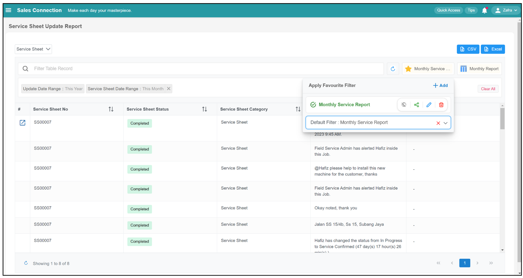This screenshot has height=278, width=523.
Task: Click the search magnifier icon
Action: point(25,69)
